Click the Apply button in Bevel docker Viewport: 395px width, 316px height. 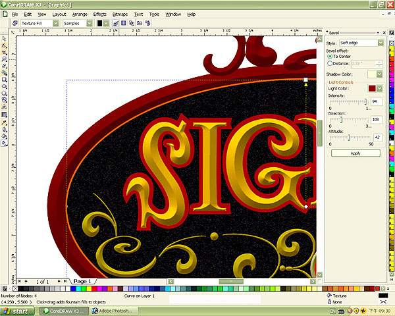(355, 153)
